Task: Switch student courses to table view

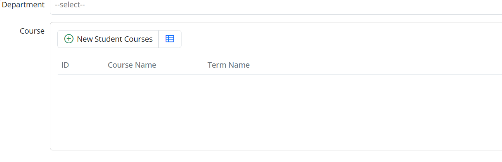Action: 170,39
